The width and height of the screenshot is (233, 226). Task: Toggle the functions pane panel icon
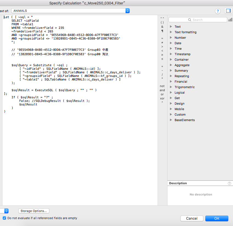(x=228, y=11)
